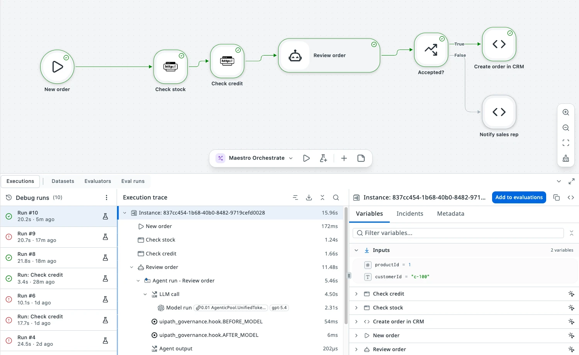Image resolution: width=579 pixels, height=355 pixels.
Task: Select the Check credit HTTP node
Action: tap(227, 61)
